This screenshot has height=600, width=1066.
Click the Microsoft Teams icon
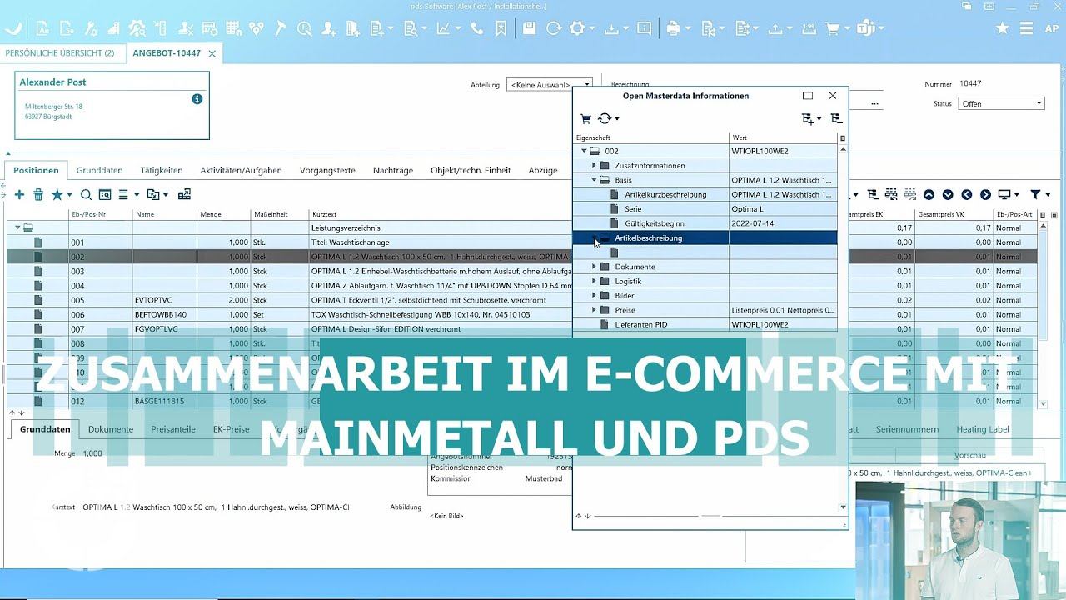point(865,28)
